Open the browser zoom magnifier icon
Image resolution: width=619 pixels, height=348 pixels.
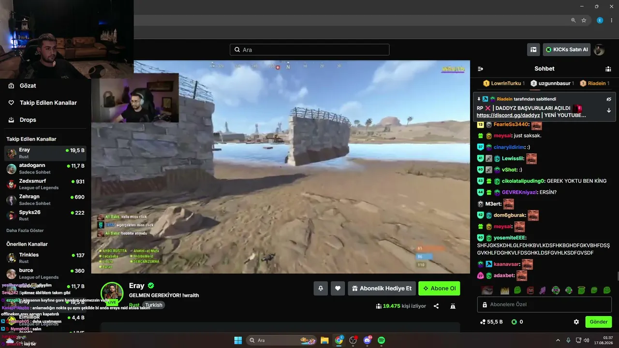[x=574, y=20]
